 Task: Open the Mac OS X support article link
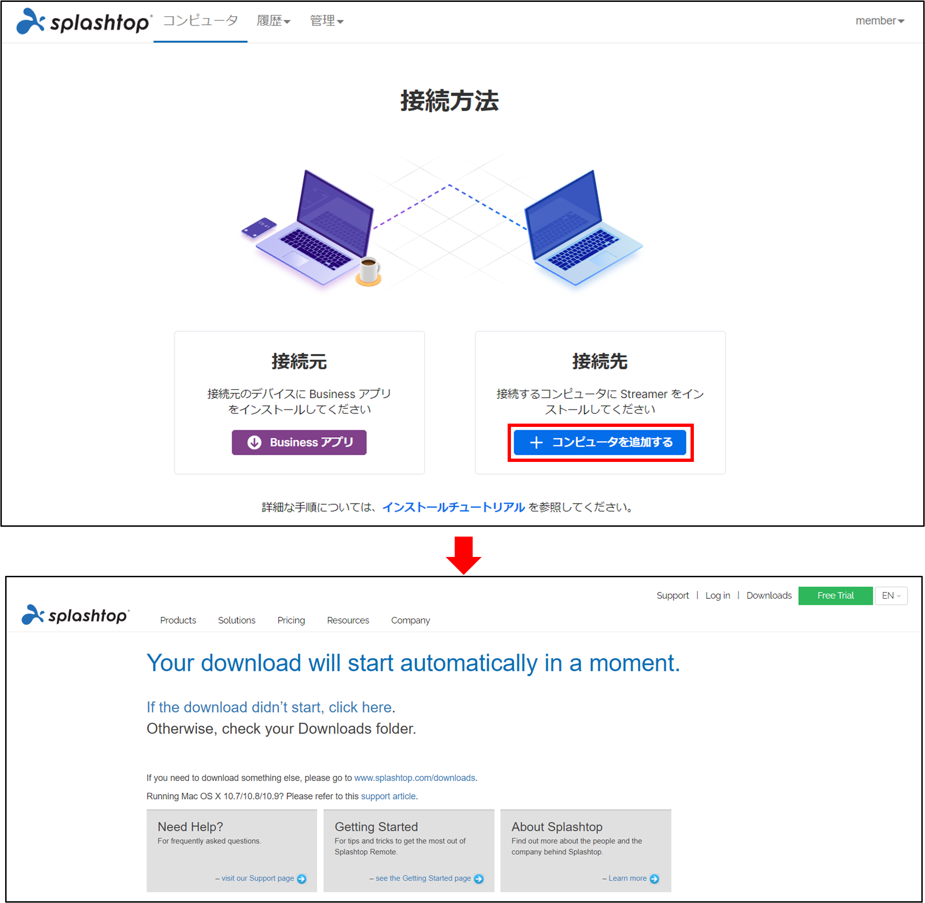[388, 796]
